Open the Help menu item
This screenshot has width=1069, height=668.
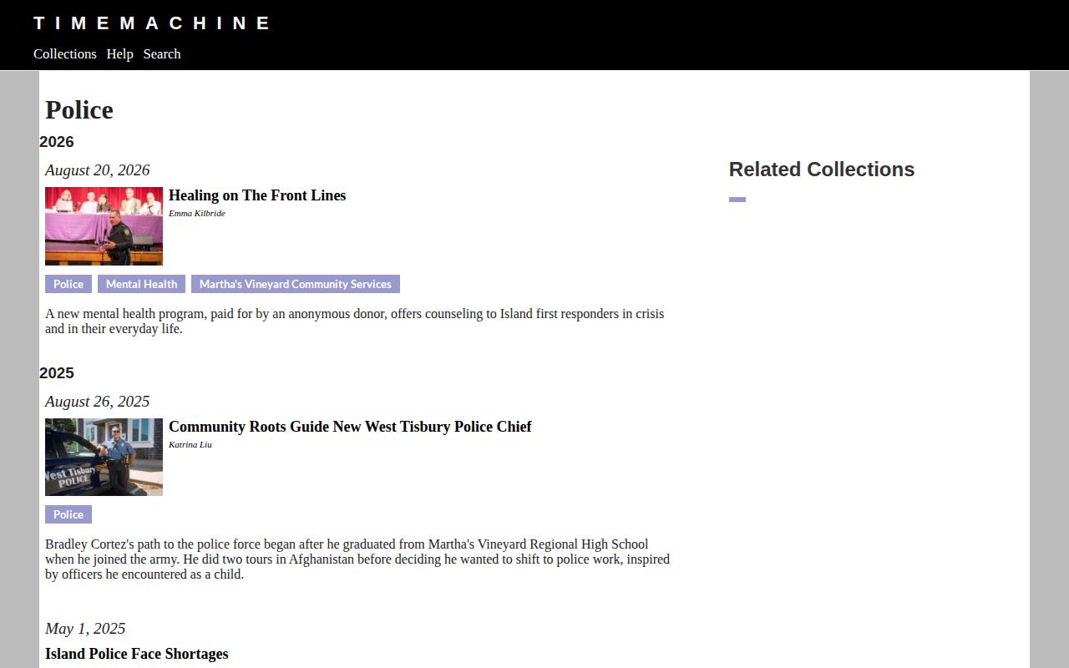pyautogui.click(x=119, y=53)
